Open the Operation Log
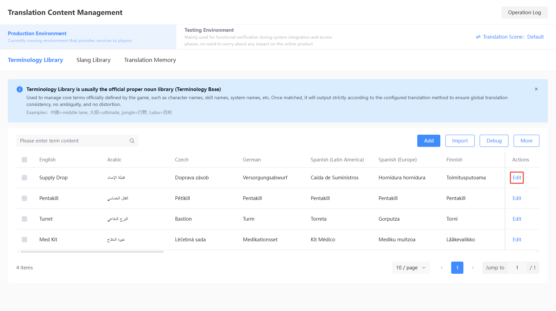This screenshot has width=556, height=311. (x=524, y=13)
